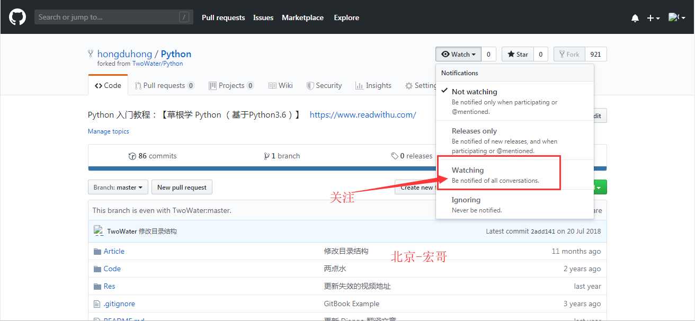695x321 pixels.
Task: Open the .gitignore file
Action: [x=119, y=304]
